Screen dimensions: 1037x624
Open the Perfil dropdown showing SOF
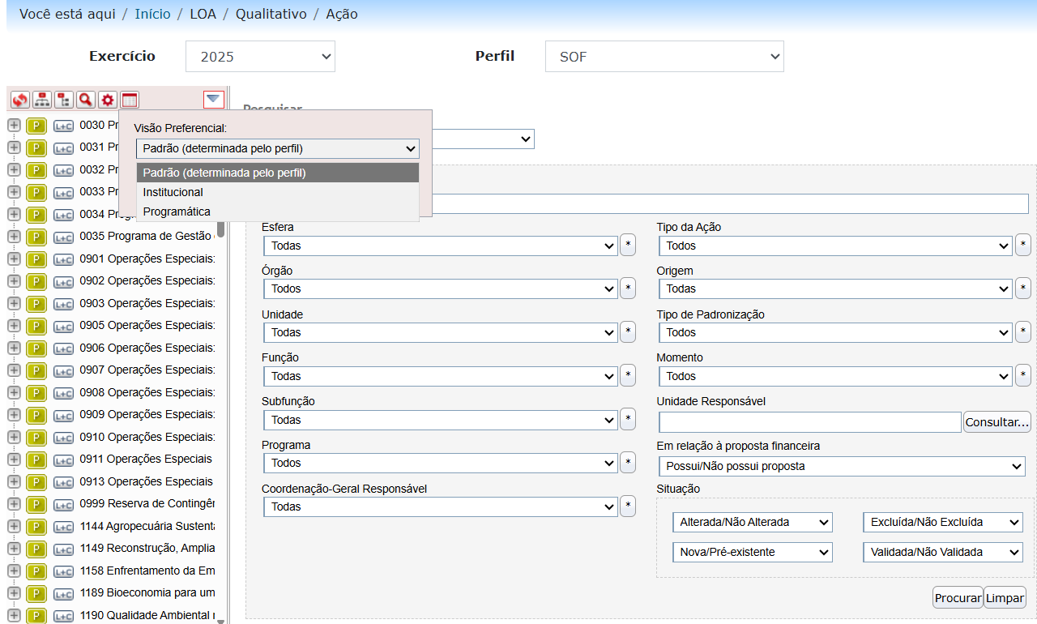pyautogui.click(x=664, y=57)
